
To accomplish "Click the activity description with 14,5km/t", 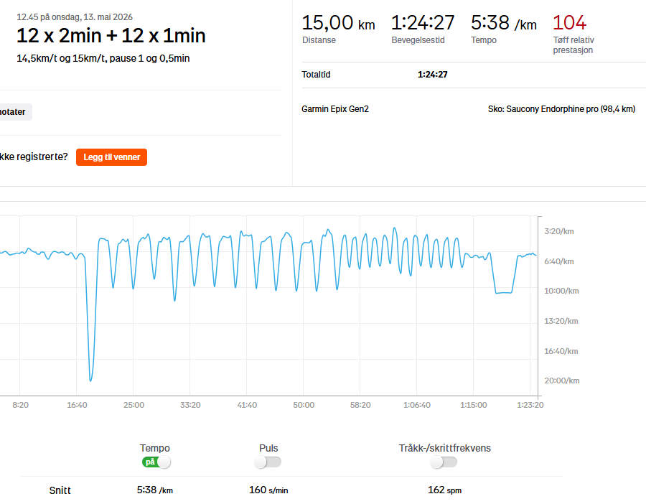I will point(103,58).
